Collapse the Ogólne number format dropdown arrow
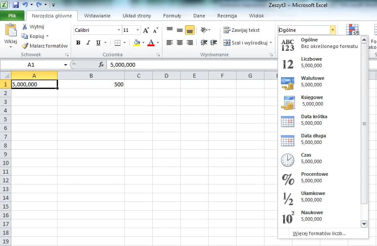 (x=333, y=30)
